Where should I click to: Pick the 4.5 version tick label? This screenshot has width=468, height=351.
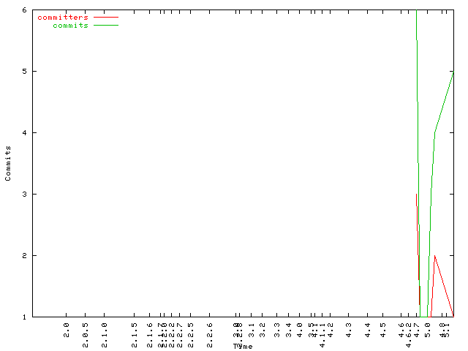click(382, 326)
